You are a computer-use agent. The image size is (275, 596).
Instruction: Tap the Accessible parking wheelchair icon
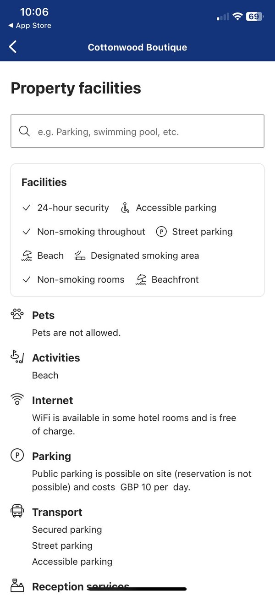pos(125,208)
